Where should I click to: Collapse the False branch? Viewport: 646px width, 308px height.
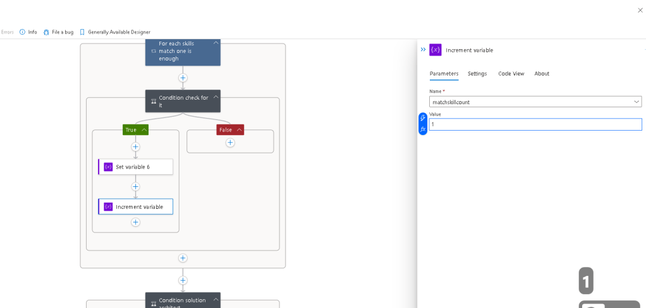[x=238, y=130]
